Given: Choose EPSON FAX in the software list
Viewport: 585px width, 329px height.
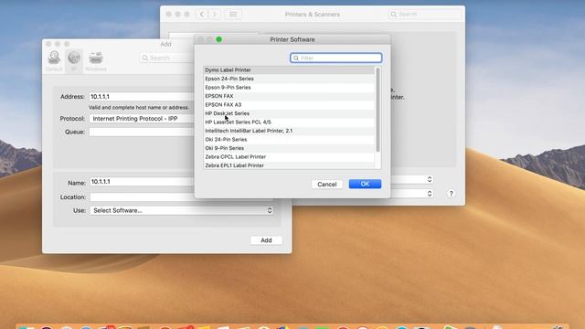Looking at the screenshot, I should tap(289, 96).
